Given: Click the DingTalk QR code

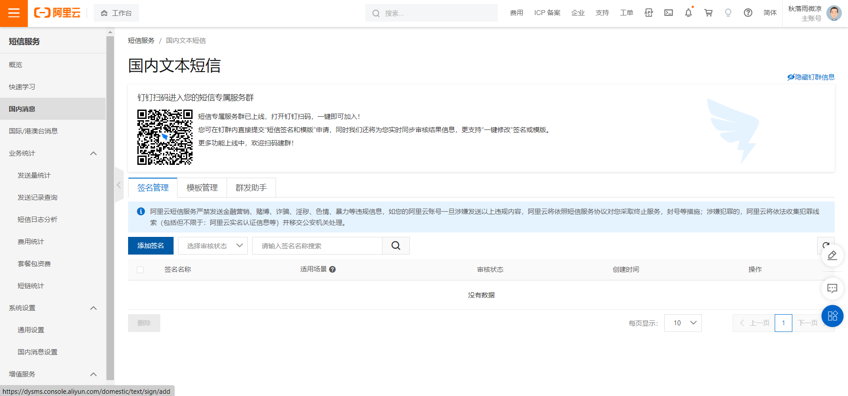Looking at the screenshot, I should tap(165, 137).
